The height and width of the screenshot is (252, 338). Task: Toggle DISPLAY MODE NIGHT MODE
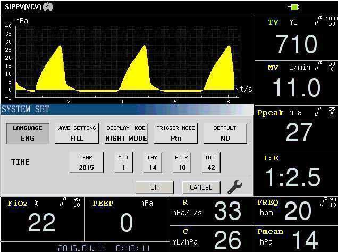click(126, 133)
